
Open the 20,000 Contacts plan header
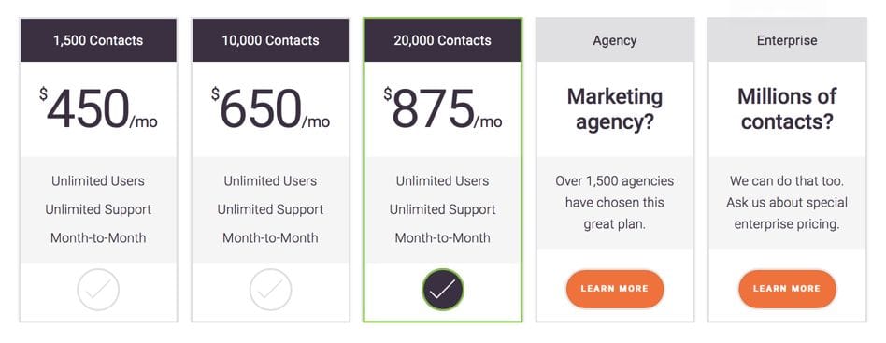click(442, 40)
